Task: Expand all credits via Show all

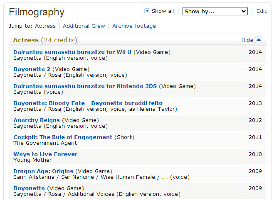Action: pos(163,11)
